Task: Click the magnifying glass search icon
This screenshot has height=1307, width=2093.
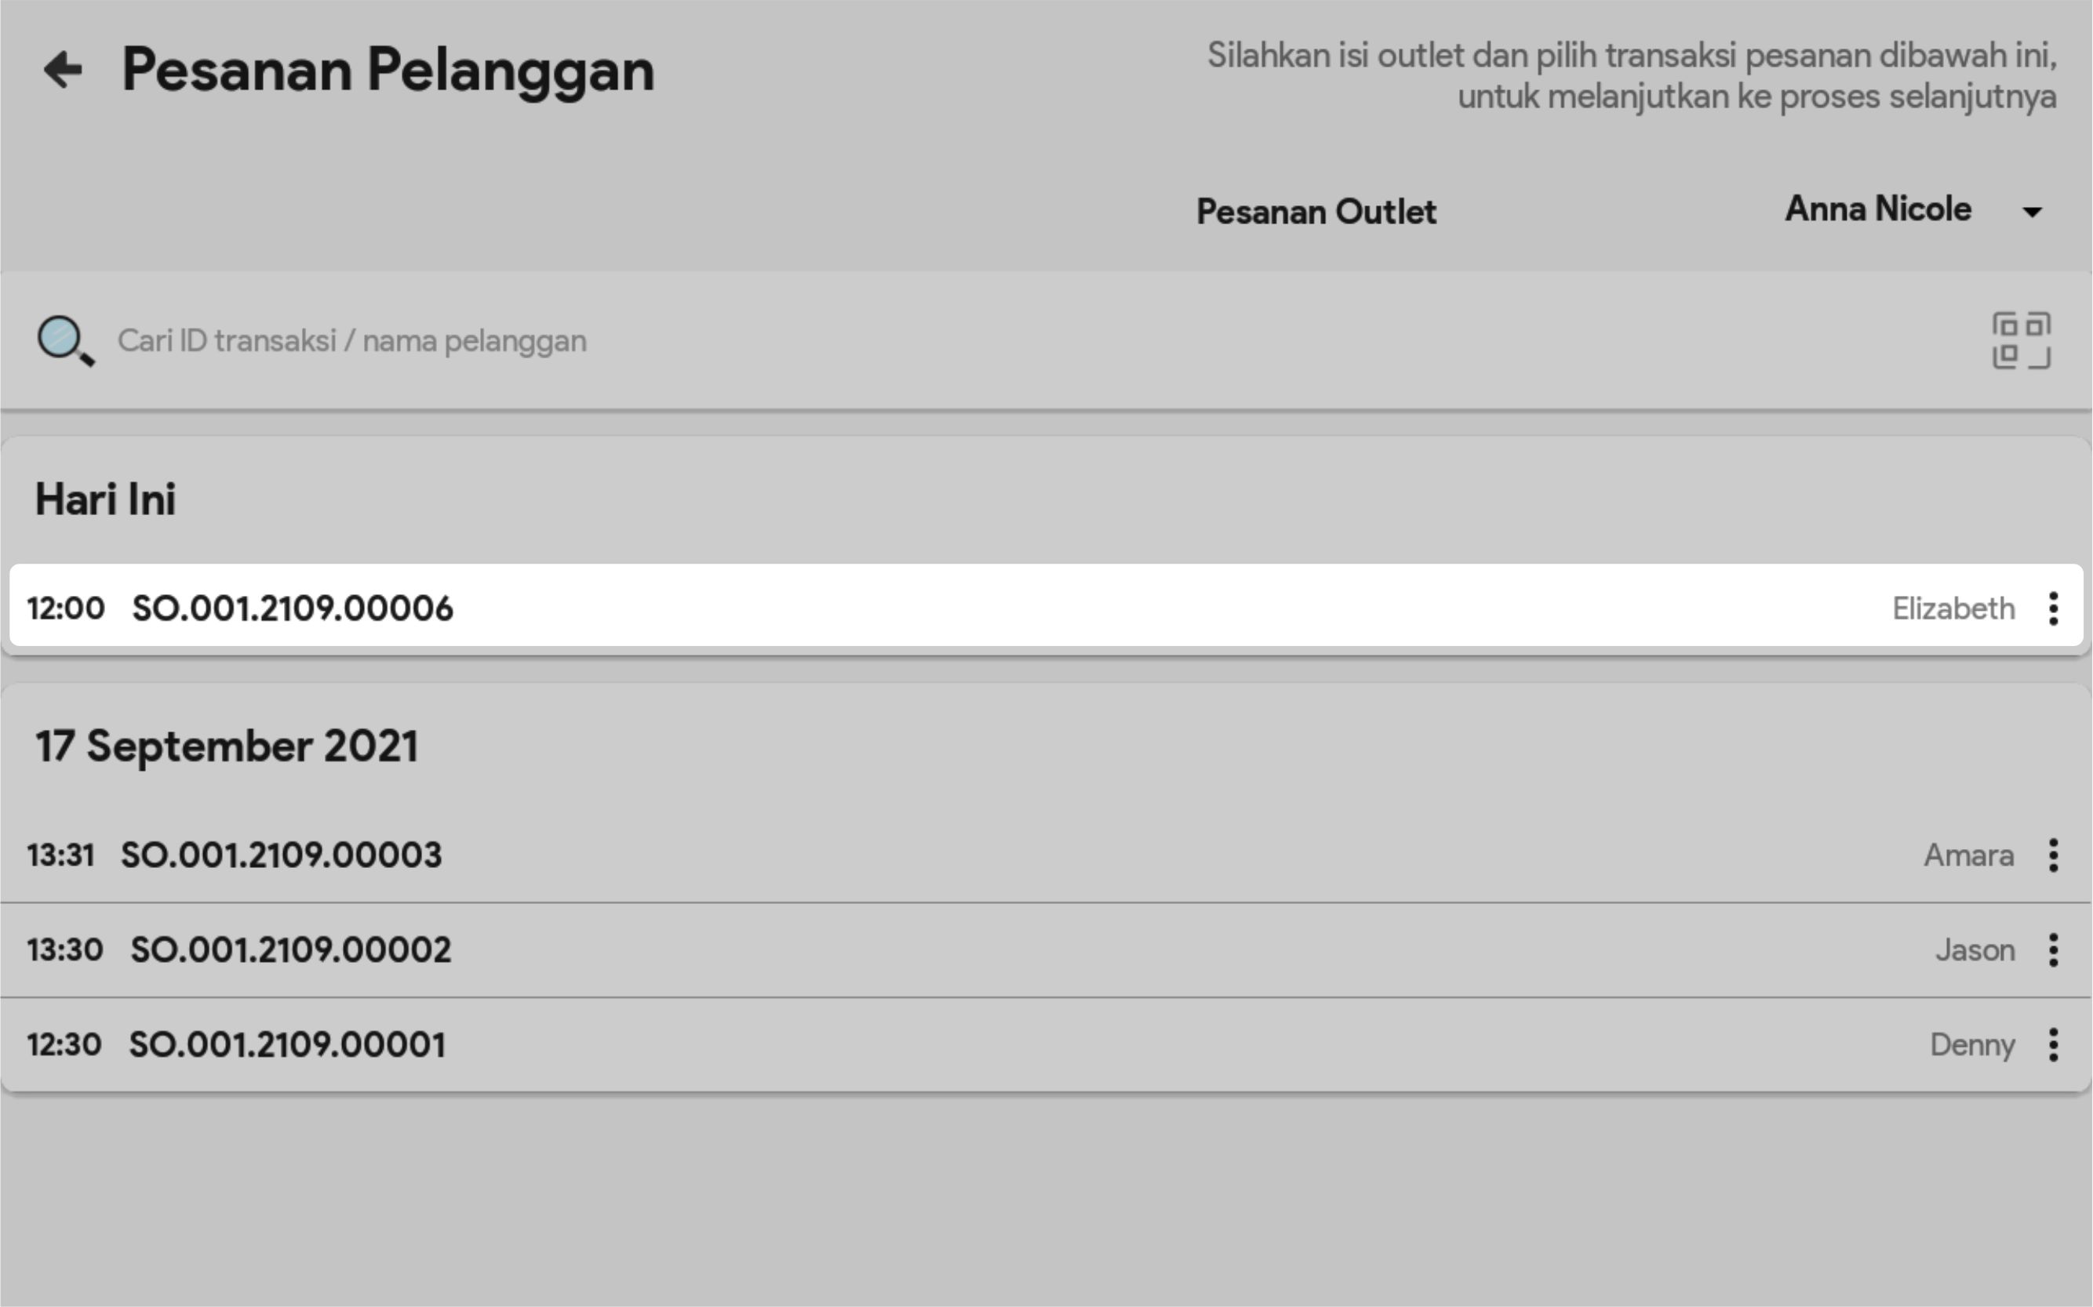Action: point(65,340)
